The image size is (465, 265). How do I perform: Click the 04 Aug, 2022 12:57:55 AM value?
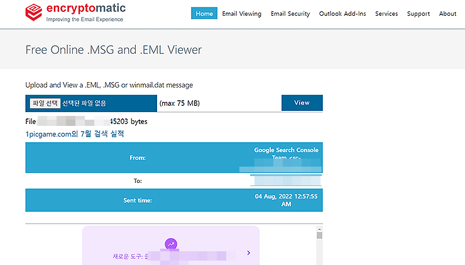click(286, 200)
